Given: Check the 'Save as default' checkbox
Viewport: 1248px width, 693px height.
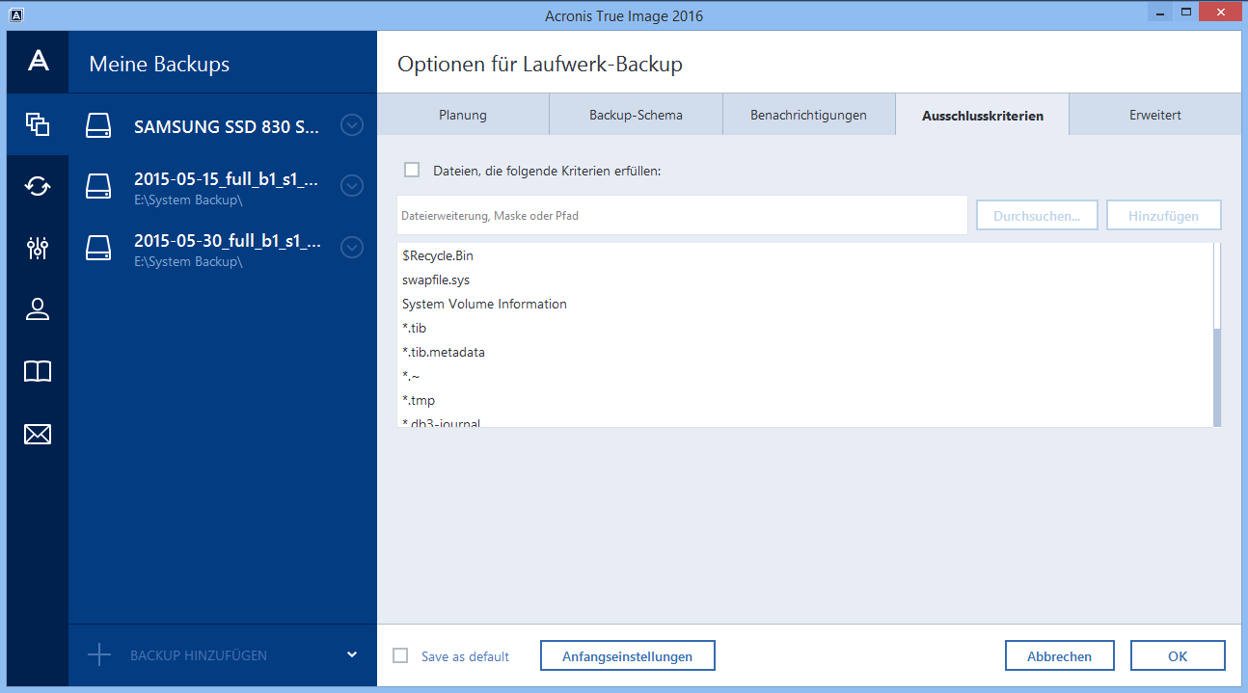Looking at the screenshot, I should coord(401,656).
